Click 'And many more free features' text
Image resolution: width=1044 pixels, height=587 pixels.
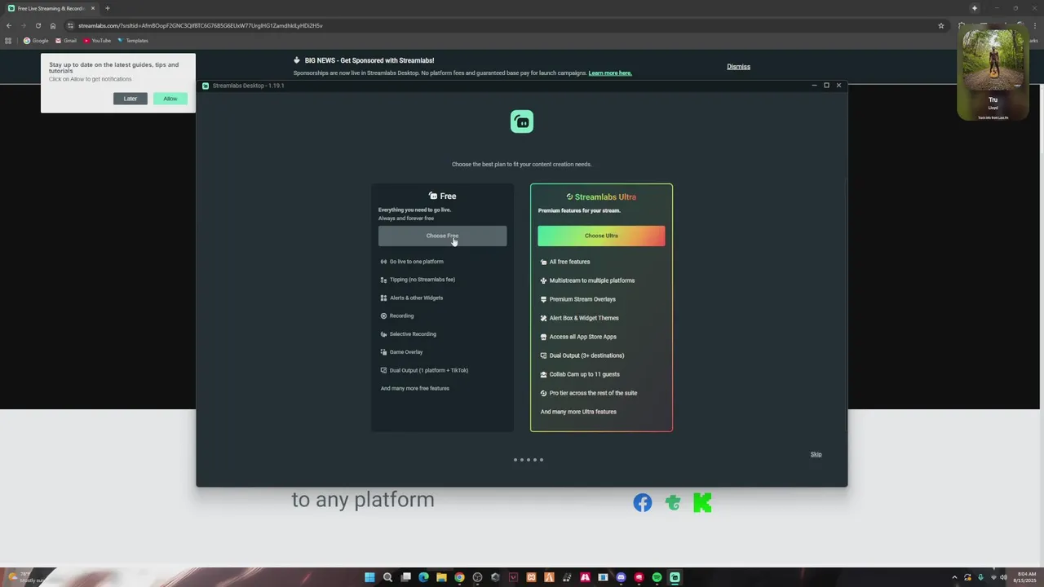point(415,388)
